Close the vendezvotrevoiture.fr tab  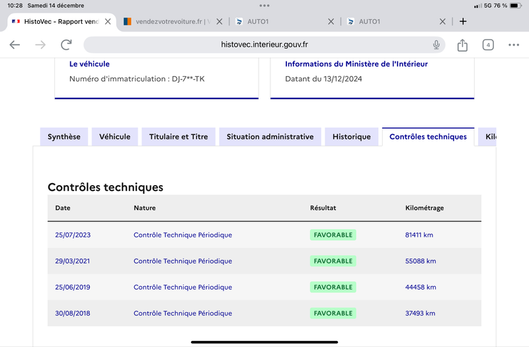220,22
